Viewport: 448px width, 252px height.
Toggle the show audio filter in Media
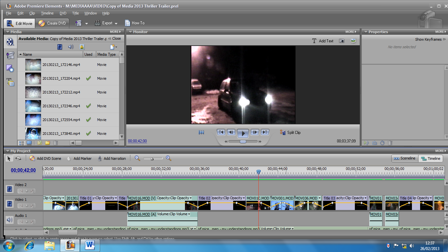[71, 47]
